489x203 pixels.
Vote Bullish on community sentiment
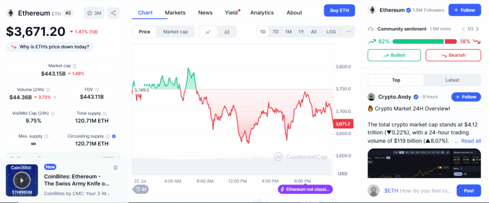pos(394,55)
